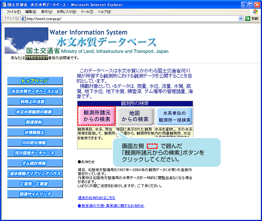Click the Windows flag logo icon
Image resolution: width=262 pixels, height=221 pixels.
pyautogui.click(x=255, y=12)
